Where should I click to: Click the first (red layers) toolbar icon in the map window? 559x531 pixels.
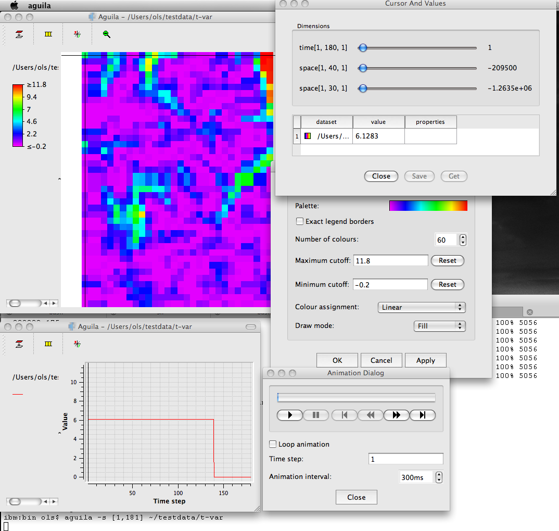click(19, 34)
